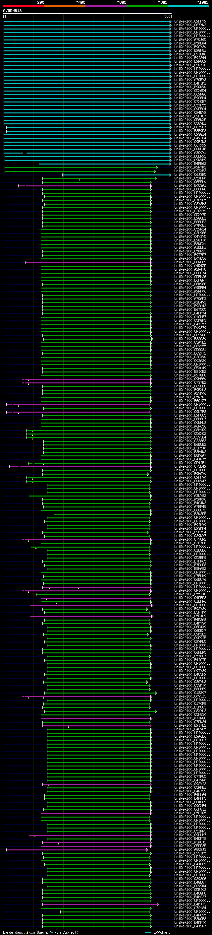This screenshot has height=935, width=212.
Task: Click the UniRef100_Q9LTF8 hit label
Action: click(x=190, y=412)
